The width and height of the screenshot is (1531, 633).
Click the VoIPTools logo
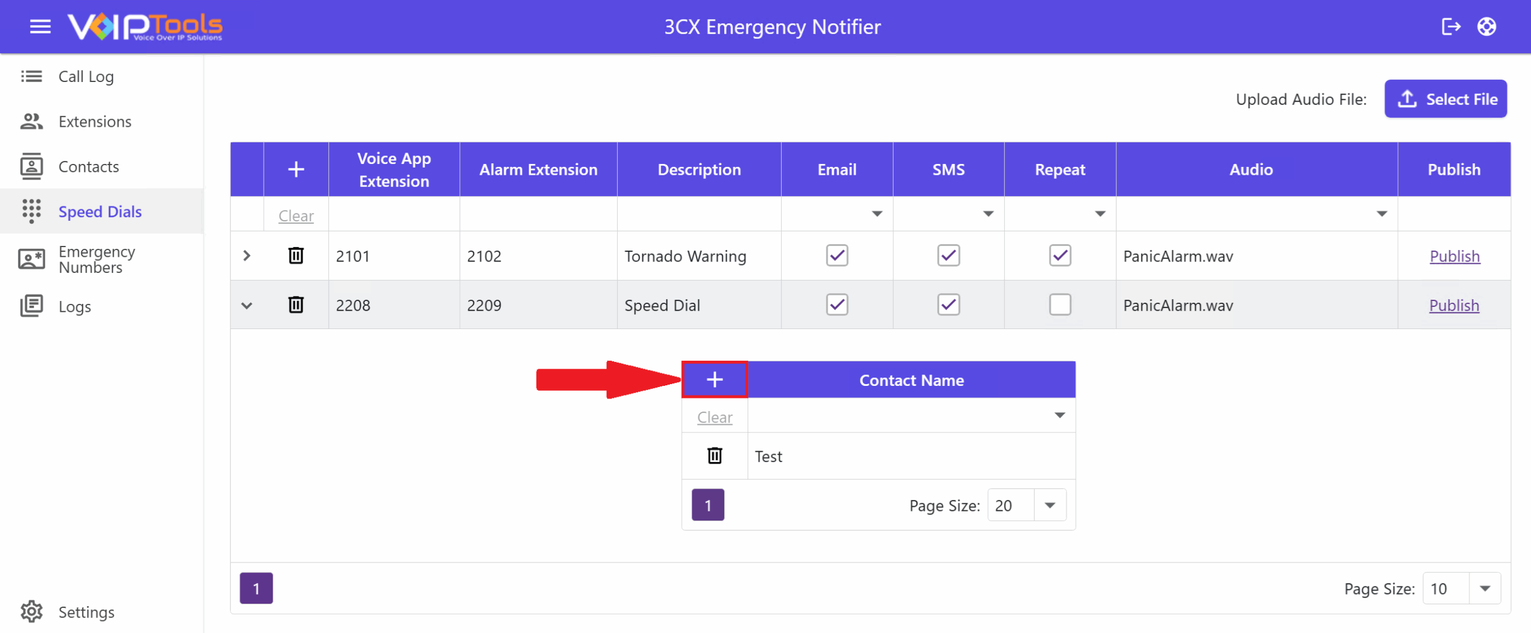coord(145,27)
